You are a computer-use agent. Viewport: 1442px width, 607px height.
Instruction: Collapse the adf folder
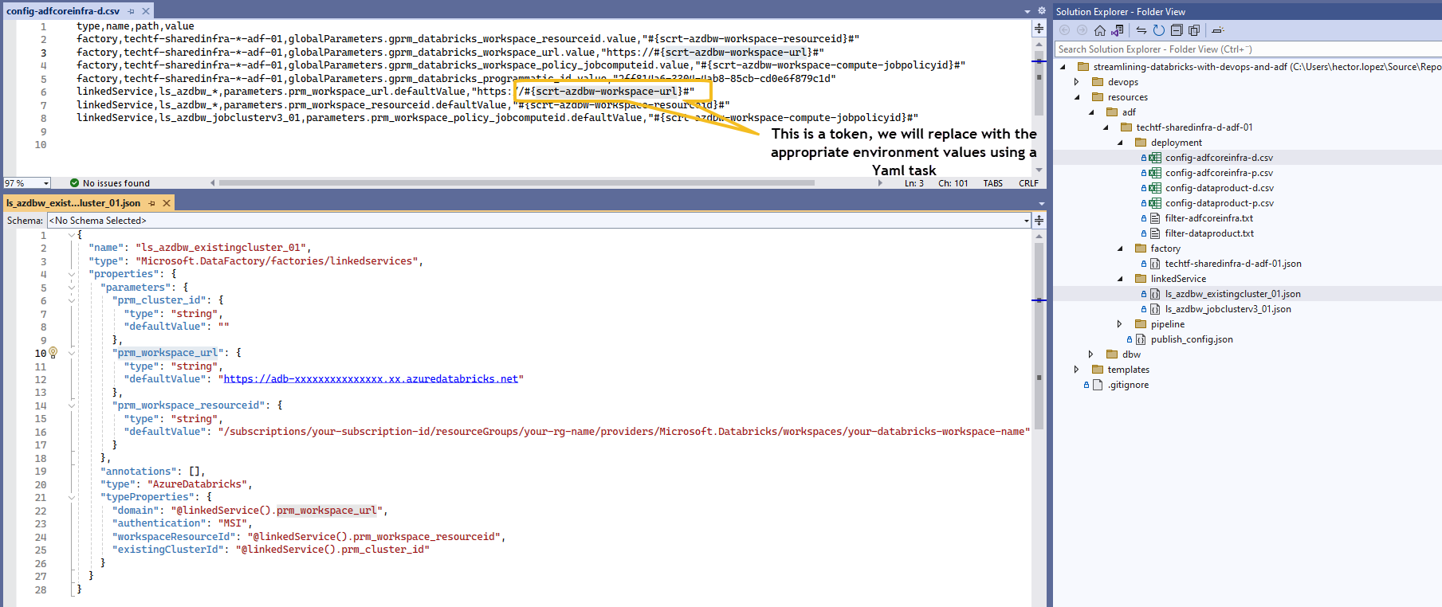(1091, 112)
